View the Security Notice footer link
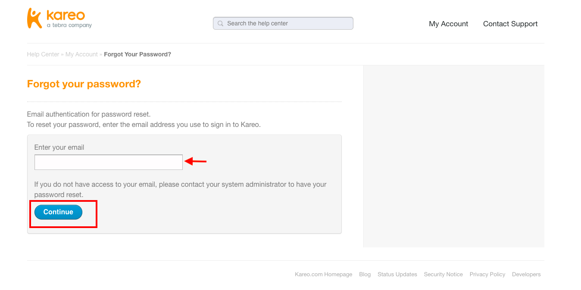581x290 pixels. pos(443,275)
